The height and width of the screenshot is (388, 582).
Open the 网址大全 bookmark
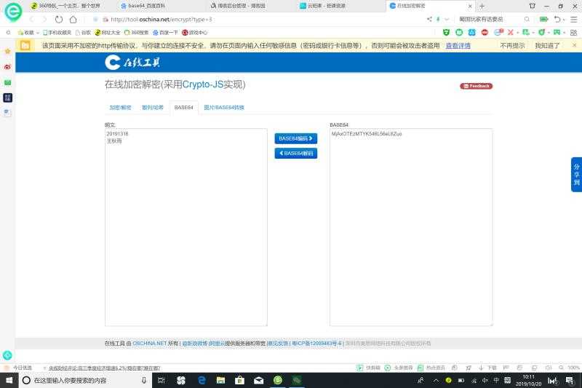(x=108, y=33)
